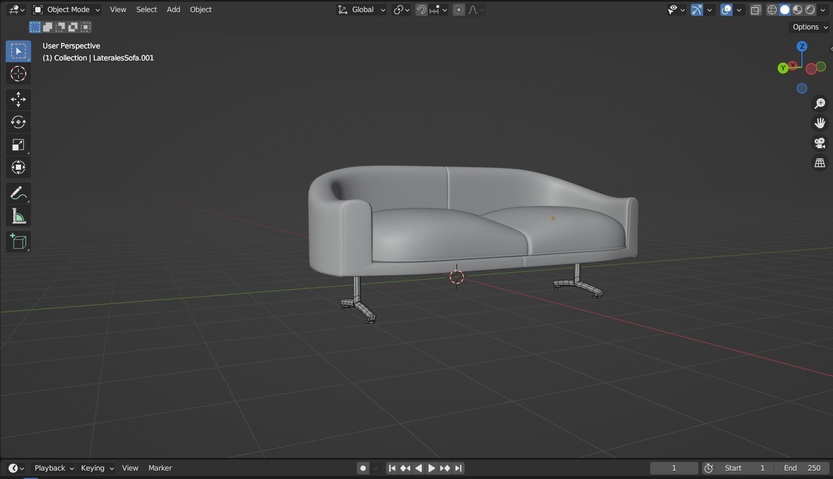Open the Add menu
The height and width of the screenshot is (479, 833).
pyautogui.click(x=173, y=9)
